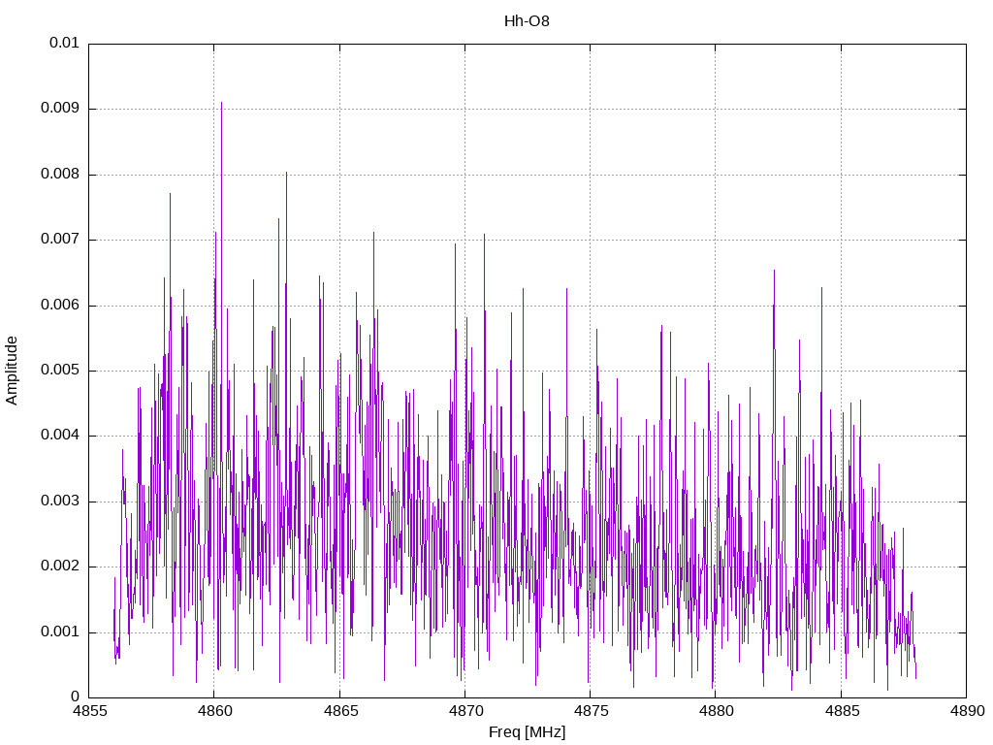Click the y-axis tick label 0.003

coord(59,502)
